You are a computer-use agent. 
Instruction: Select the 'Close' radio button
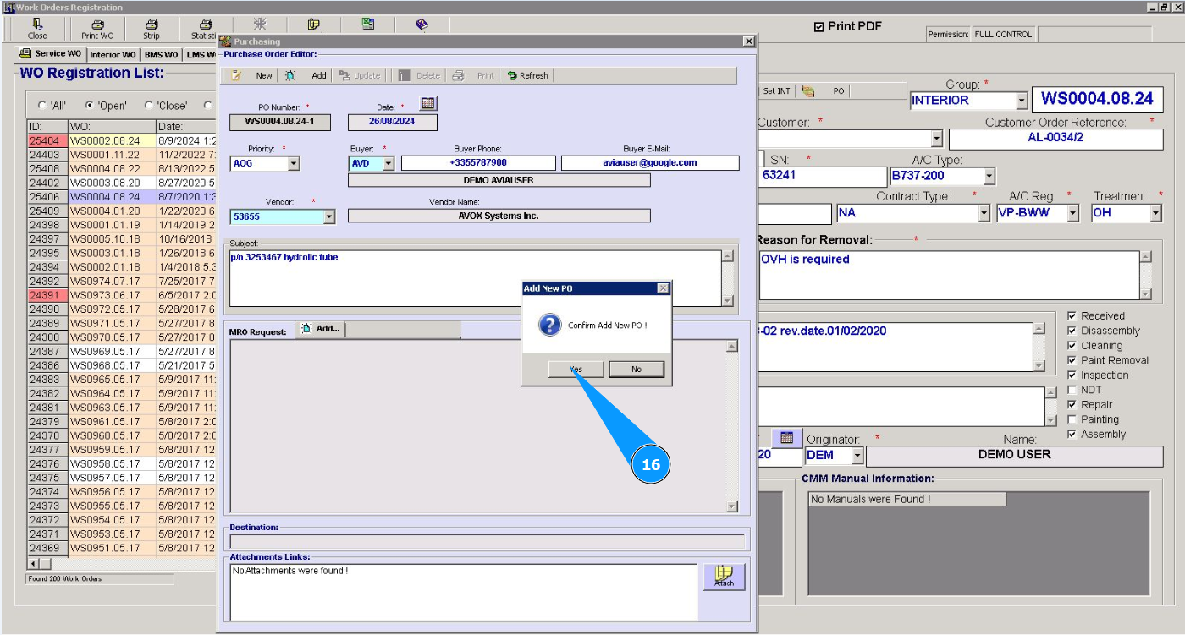point(149,106)
